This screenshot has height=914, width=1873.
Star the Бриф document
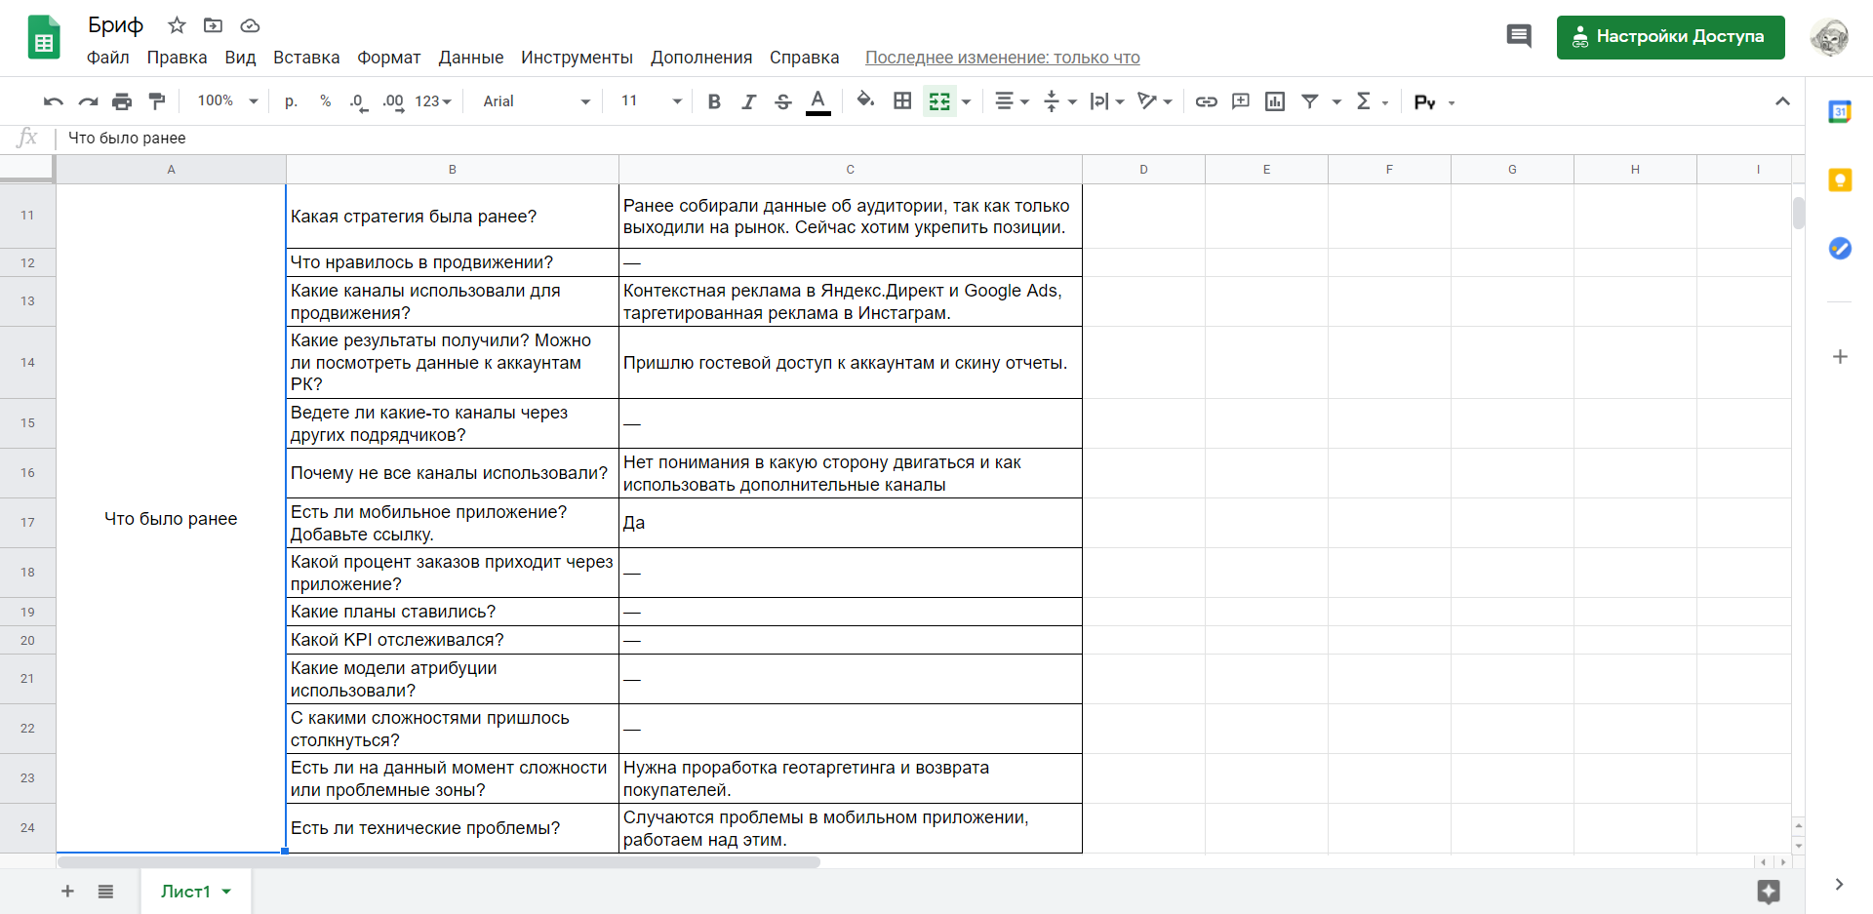(x=177, y=25)
